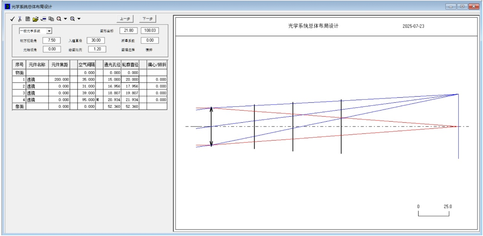Click the zoom in magnifier icon
The image size is (483, 236).
pyautogui.click(x=72, y=19)
